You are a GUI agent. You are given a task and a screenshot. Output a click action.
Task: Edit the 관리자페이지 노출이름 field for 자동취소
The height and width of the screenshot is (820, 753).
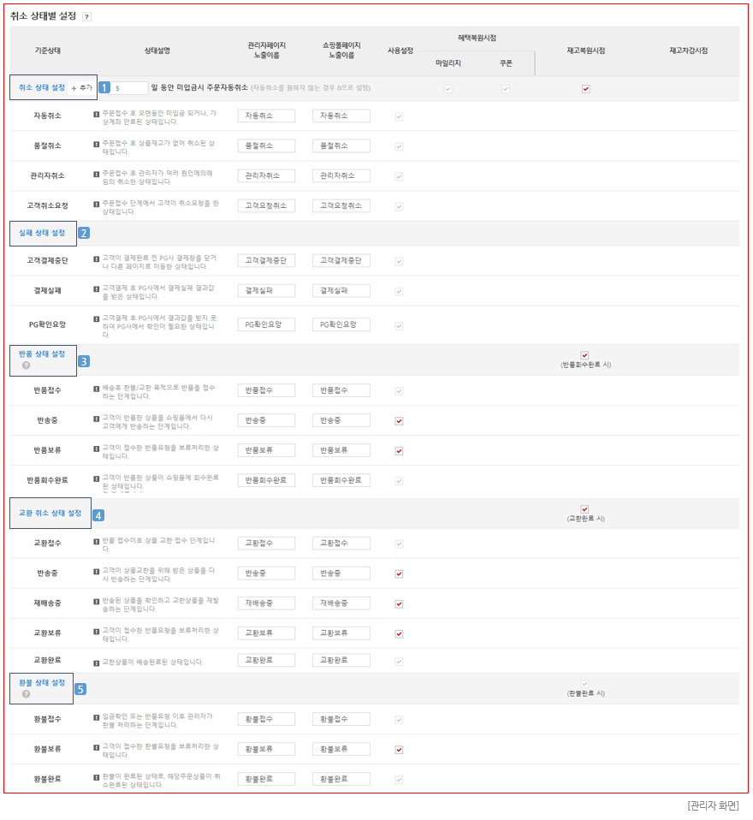click(266, 116)
